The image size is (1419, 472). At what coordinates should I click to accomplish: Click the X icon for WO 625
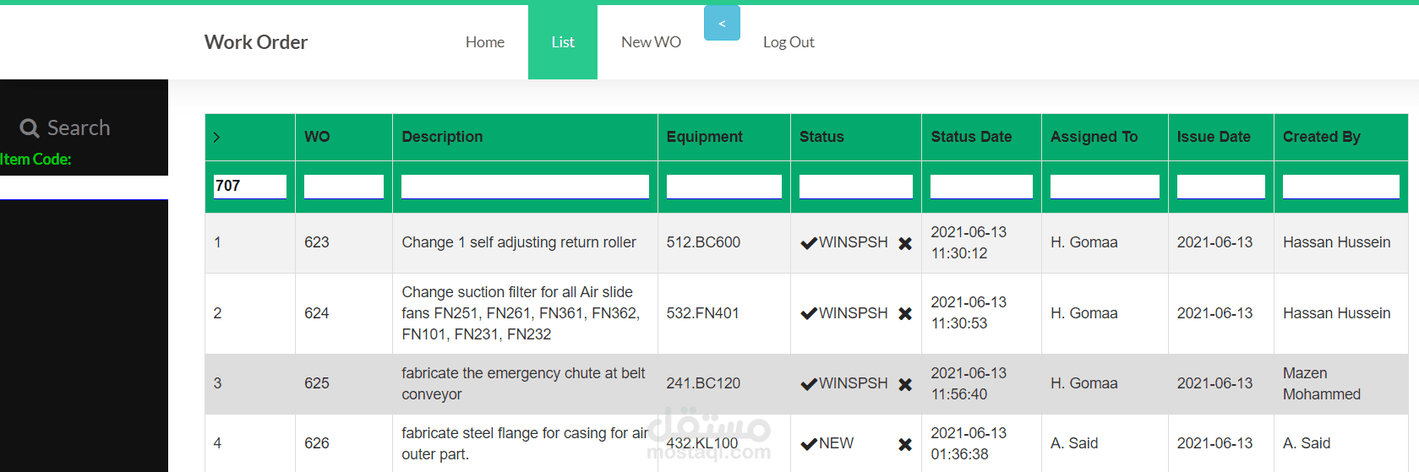(x=905, y=384)
